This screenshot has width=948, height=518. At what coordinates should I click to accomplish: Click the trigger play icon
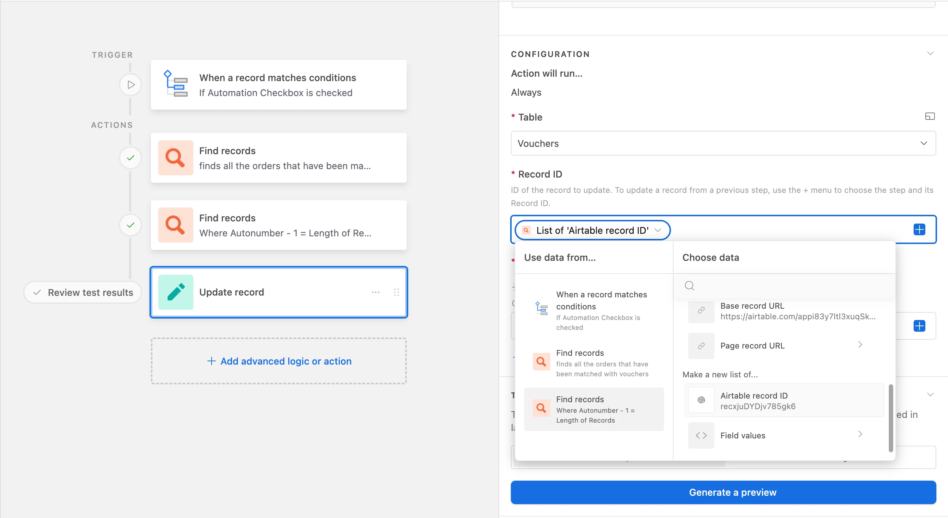[130, 85]
